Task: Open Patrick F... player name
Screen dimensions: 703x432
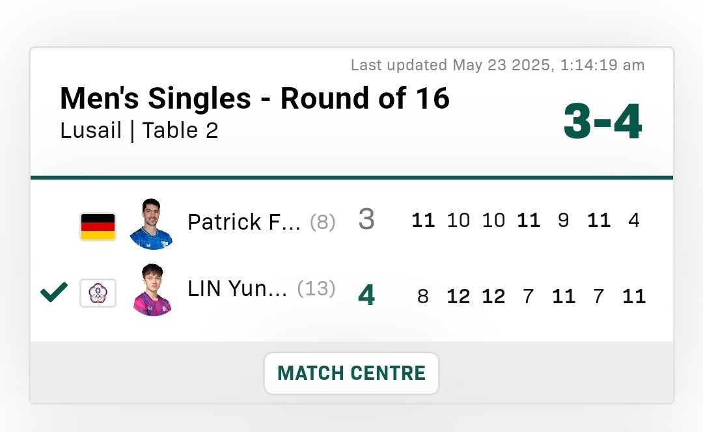Action: pyautogui.click(x=244, y=222)
